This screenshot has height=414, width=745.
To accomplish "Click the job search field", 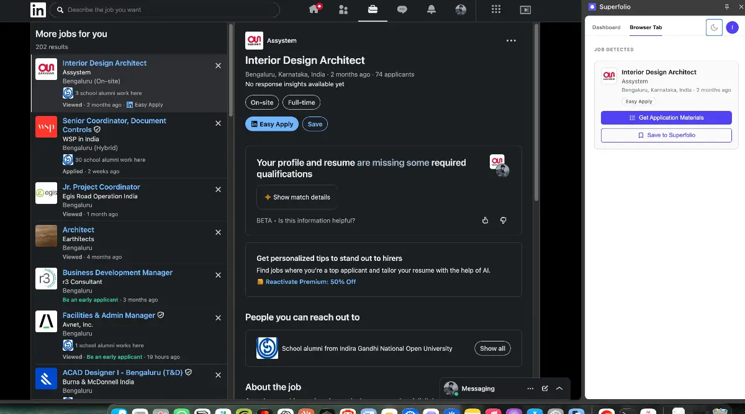I will [x=165, y=10].
